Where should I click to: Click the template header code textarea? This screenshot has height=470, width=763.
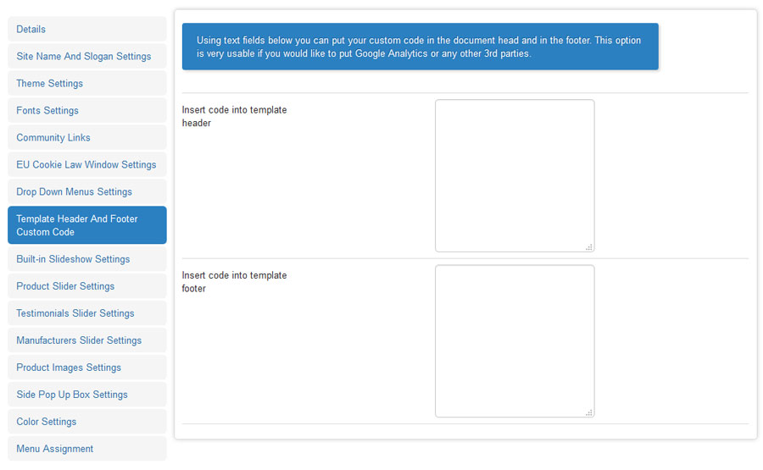click(x=515, y=176)
